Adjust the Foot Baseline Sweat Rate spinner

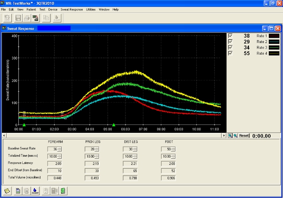174,149
